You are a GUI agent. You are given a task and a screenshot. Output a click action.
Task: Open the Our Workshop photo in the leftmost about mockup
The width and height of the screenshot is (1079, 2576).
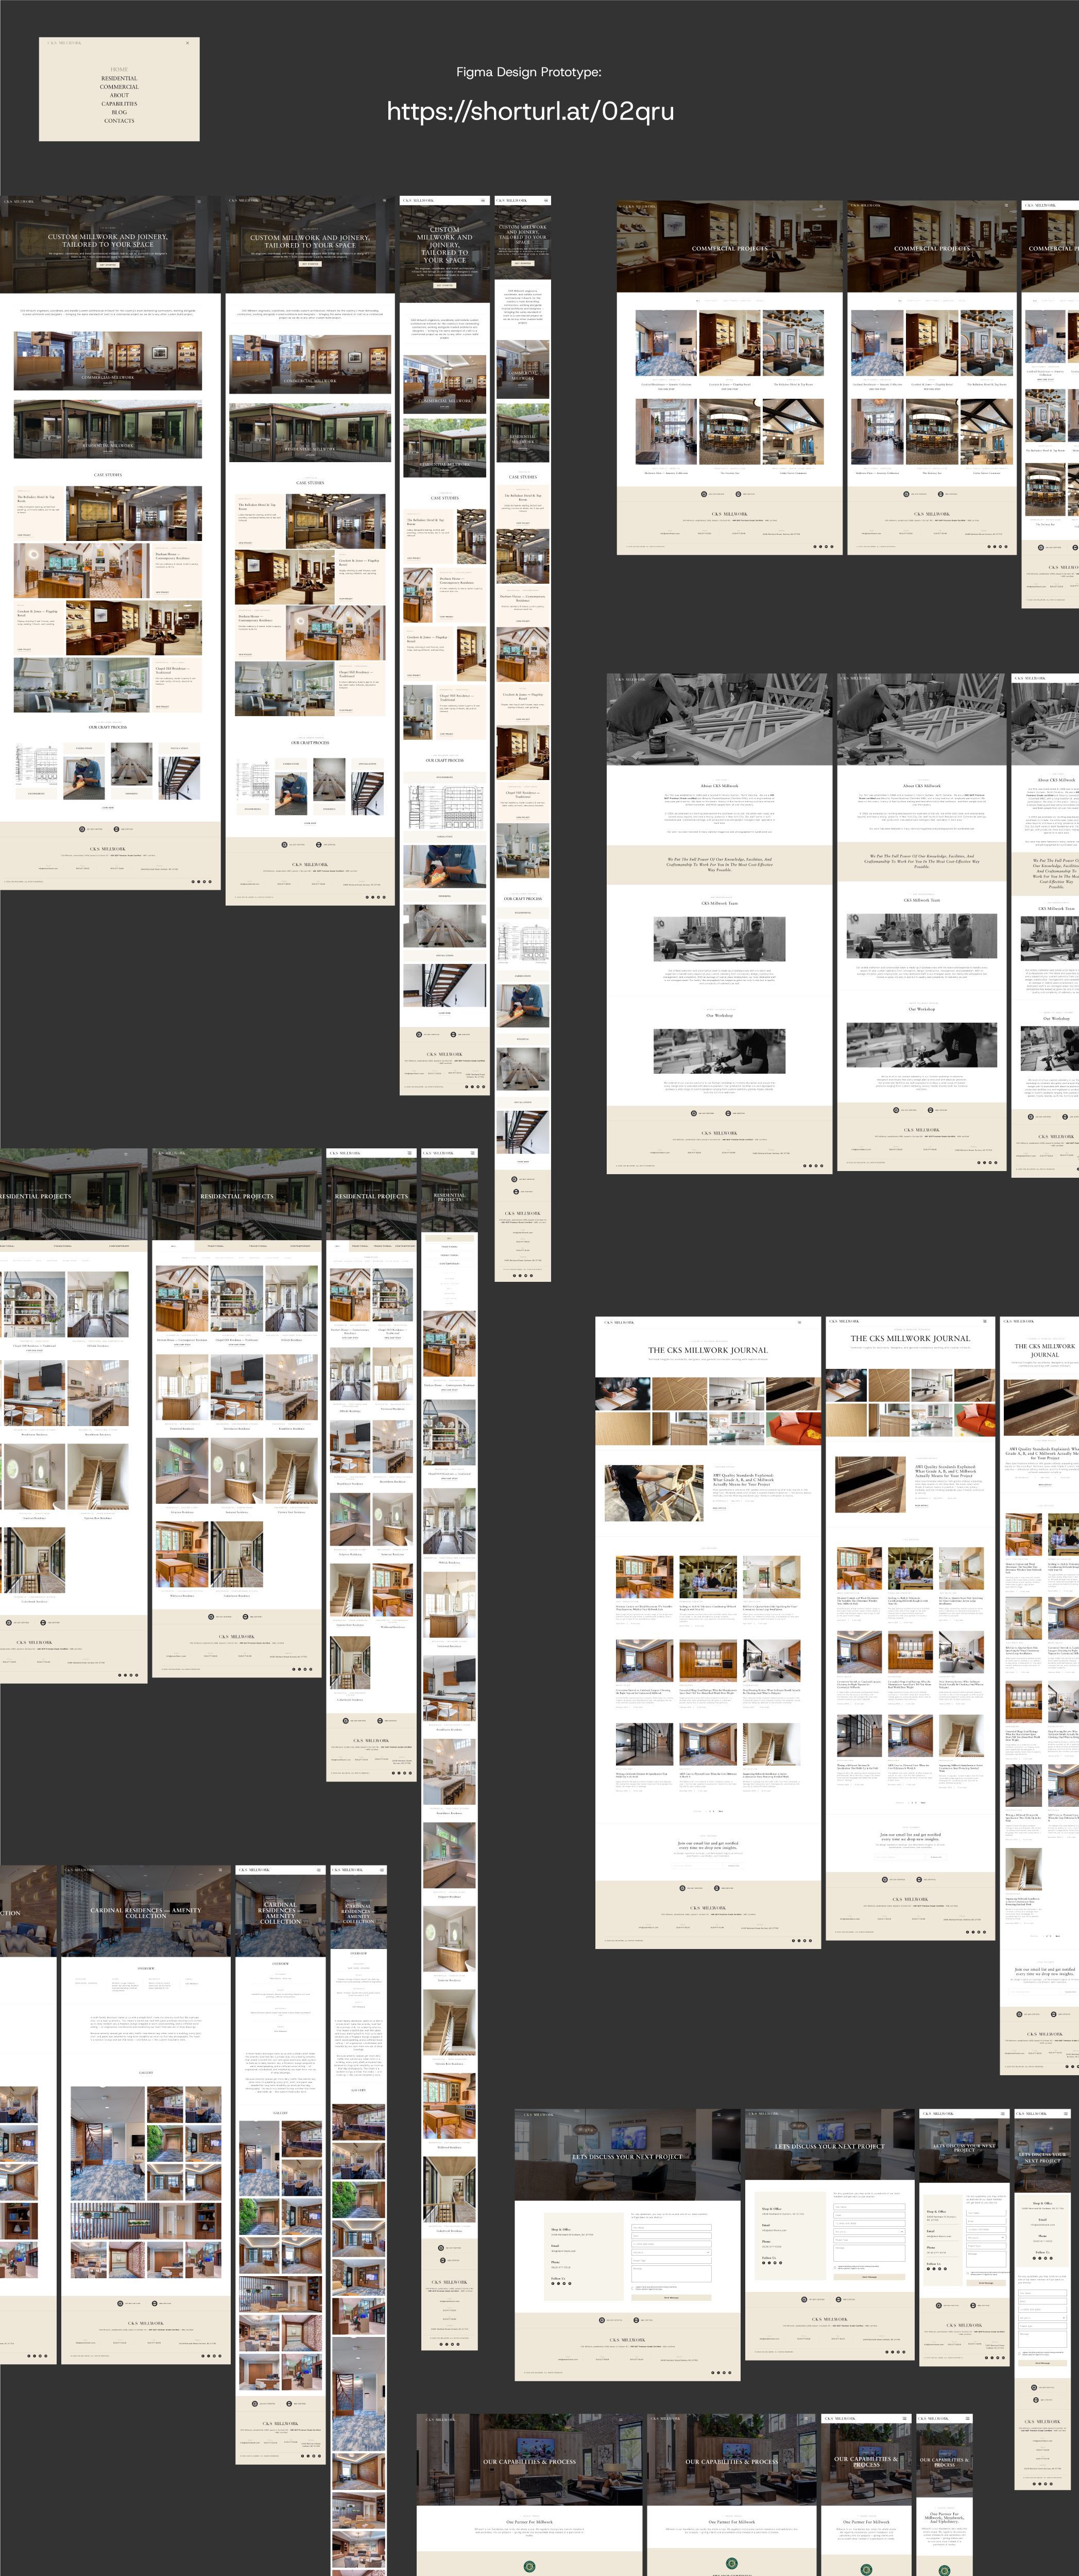point(719,1051)
